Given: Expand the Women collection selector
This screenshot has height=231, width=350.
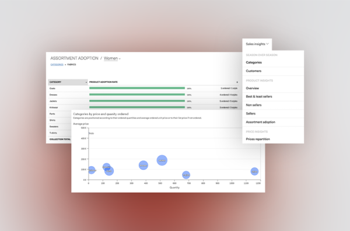Looking at the screenshot, I should 112,58.
